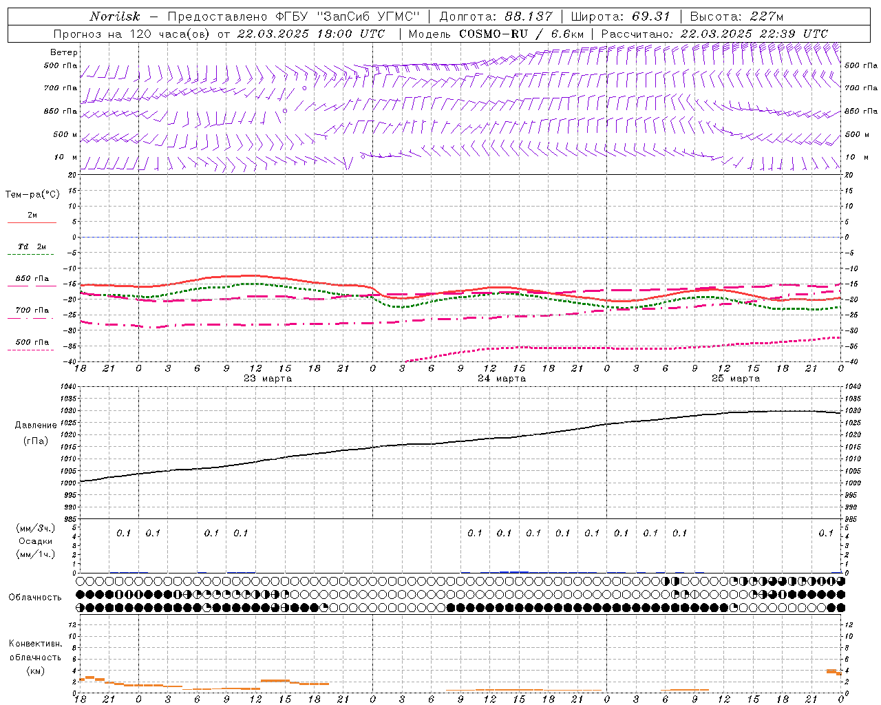This screenshot has height=705, width=881.
Task: Click the '(мм/1ч.)' precipitation unit label
Action: [x=36, y=554]
